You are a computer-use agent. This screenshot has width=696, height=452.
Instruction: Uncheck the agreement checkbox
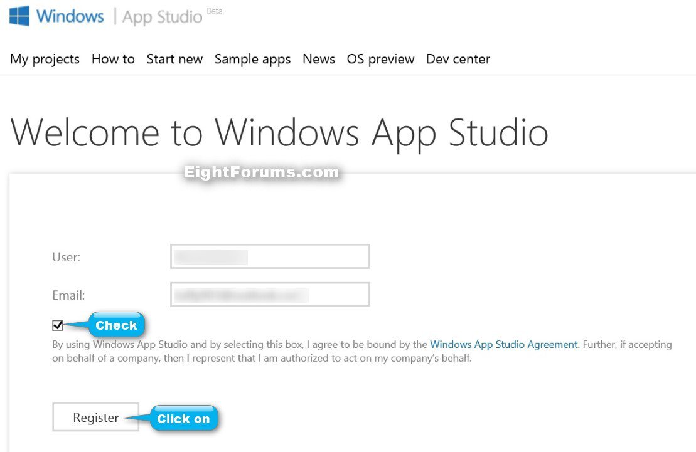(x=58, y=325)
